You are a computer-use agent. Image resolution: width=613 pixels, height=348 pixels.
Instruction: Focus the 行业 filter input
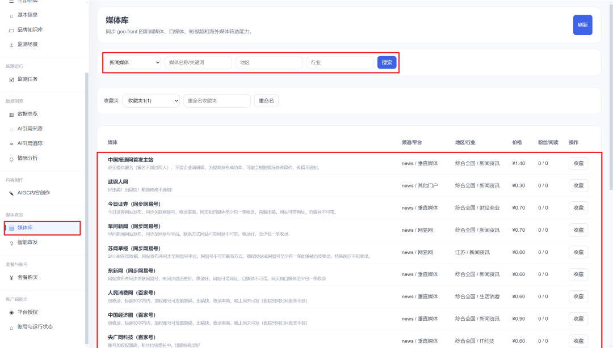(340, 62)
